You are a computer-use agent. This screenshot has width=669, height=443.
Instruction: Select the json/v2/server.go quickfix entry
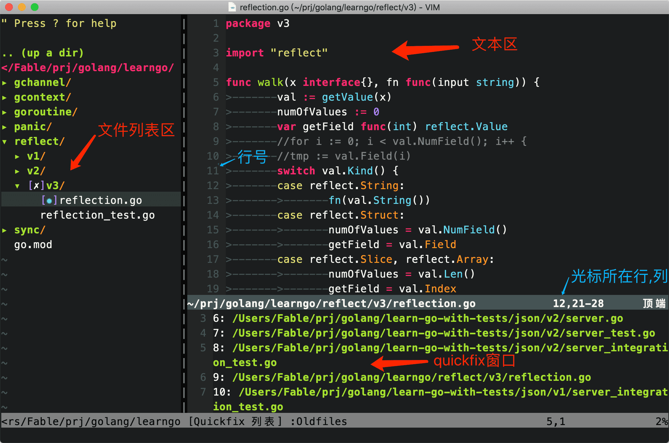(x=427, y=319)
